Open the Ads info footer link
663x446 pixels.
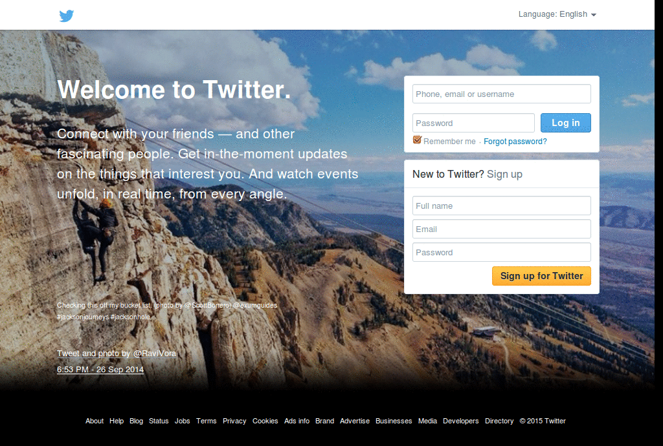(297, 421)
